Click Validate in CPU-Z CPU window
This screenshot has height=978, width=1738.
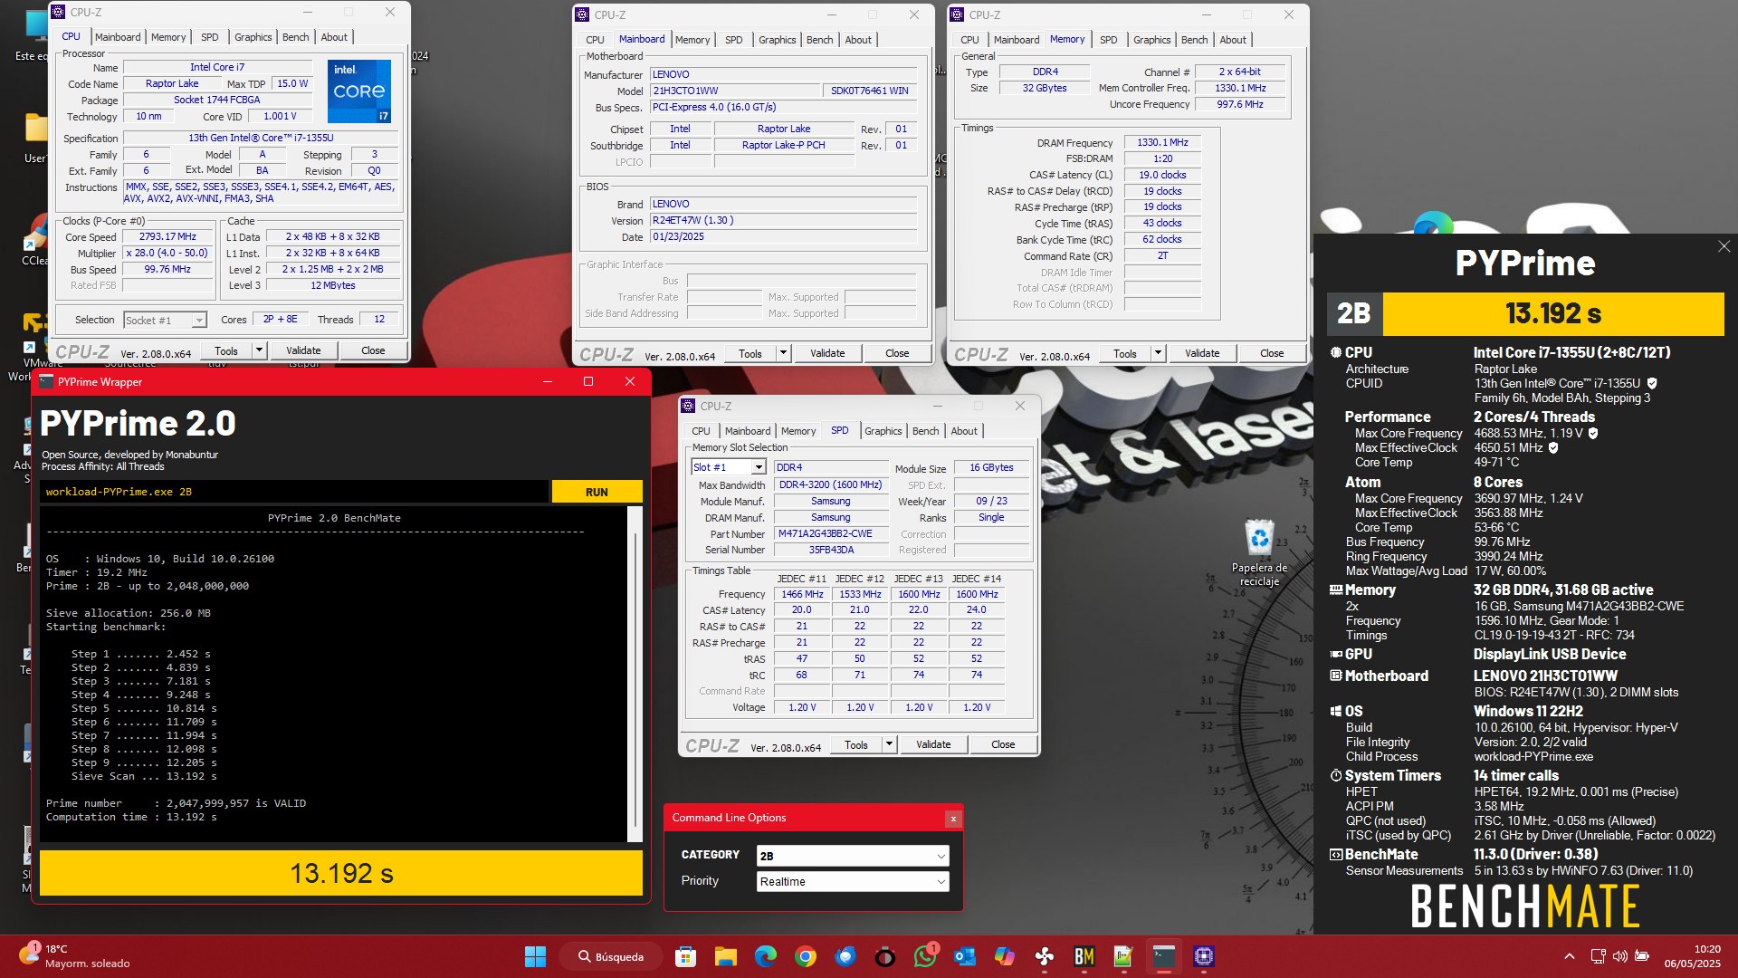pyautogui.click(x=303, y=350)
